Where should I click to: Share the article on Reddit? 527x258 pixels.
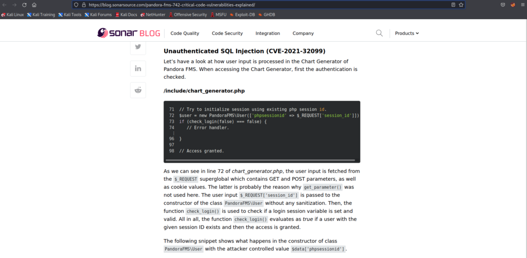click(x=138, y=90)
